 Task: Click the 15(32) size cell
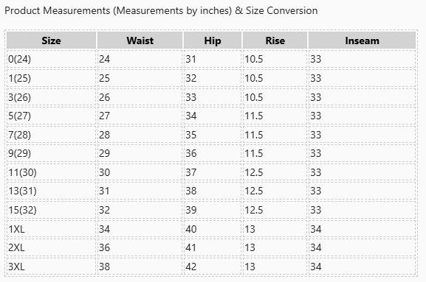52,210
